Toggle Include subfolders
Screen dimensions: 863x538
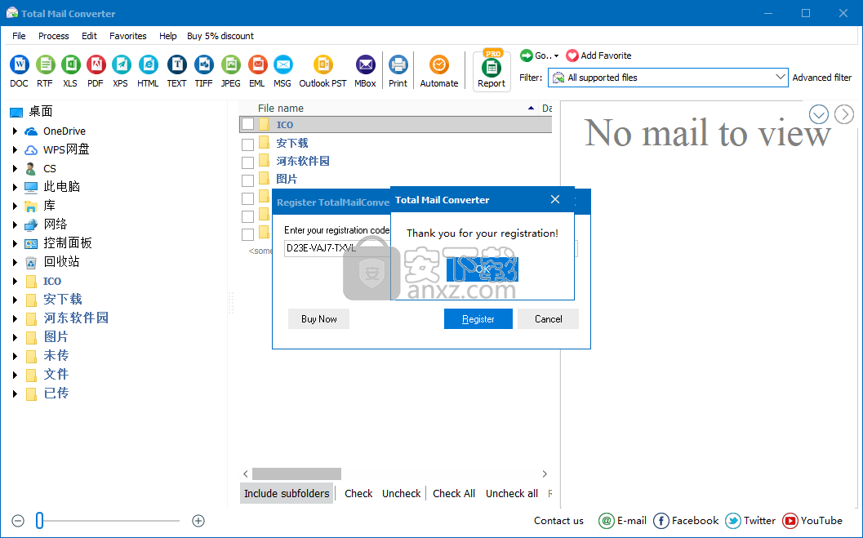pyautogui.click(x=287, y=493)
